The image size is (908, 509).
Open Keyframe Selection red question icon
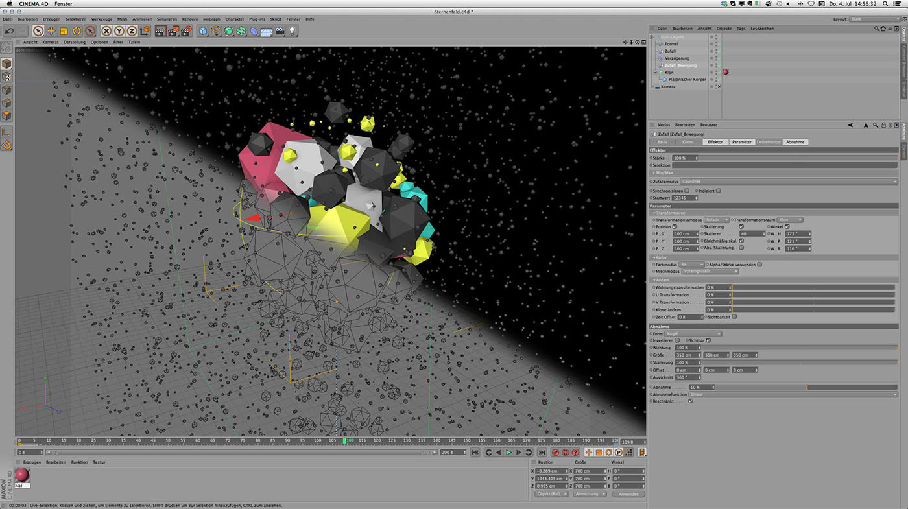tap(575, 452)
